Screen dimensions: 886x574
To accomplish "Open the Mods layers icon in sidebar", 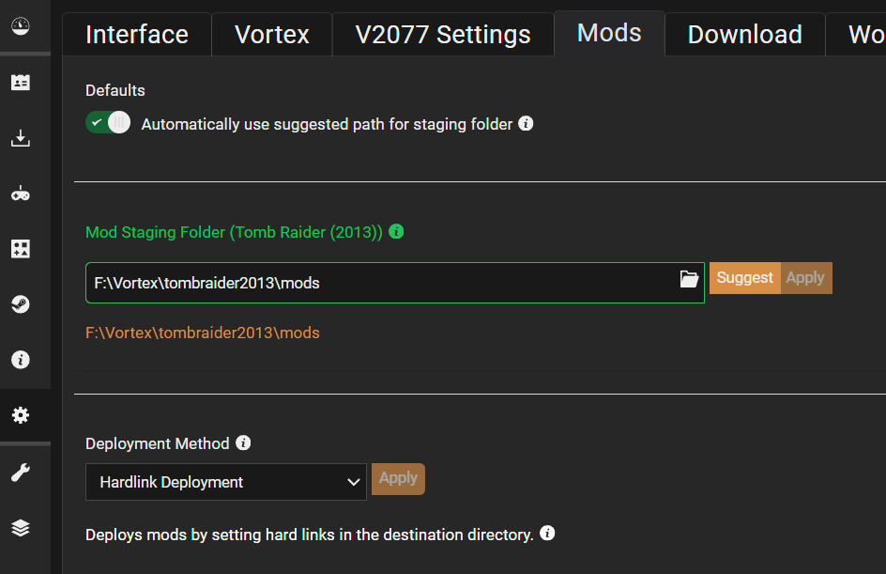I will coord(21,528).
